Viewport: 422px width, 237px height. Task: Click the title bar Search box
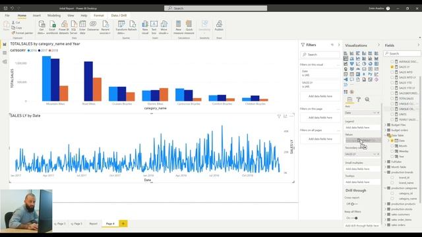216,9
